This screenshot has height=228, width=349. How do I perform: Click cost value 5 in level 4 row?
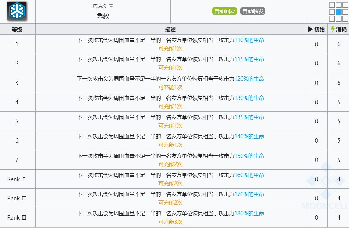[339, 102]
